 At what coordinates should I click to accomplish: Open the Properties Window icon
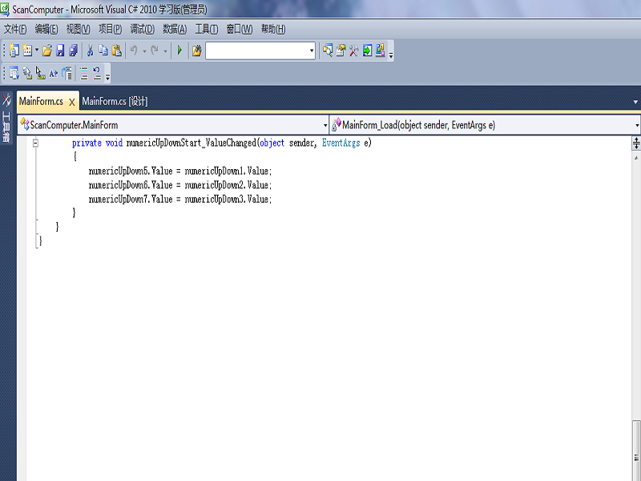pos(341,51)
